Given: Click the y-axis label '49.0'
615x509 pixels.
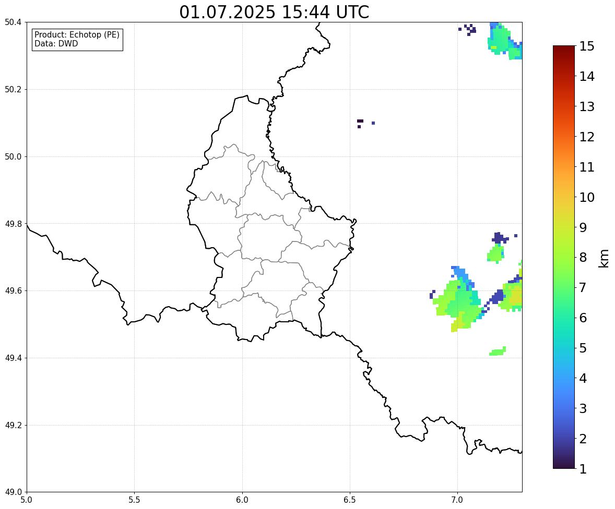Looking at the screenshot, I should click(x=13, y=492).
